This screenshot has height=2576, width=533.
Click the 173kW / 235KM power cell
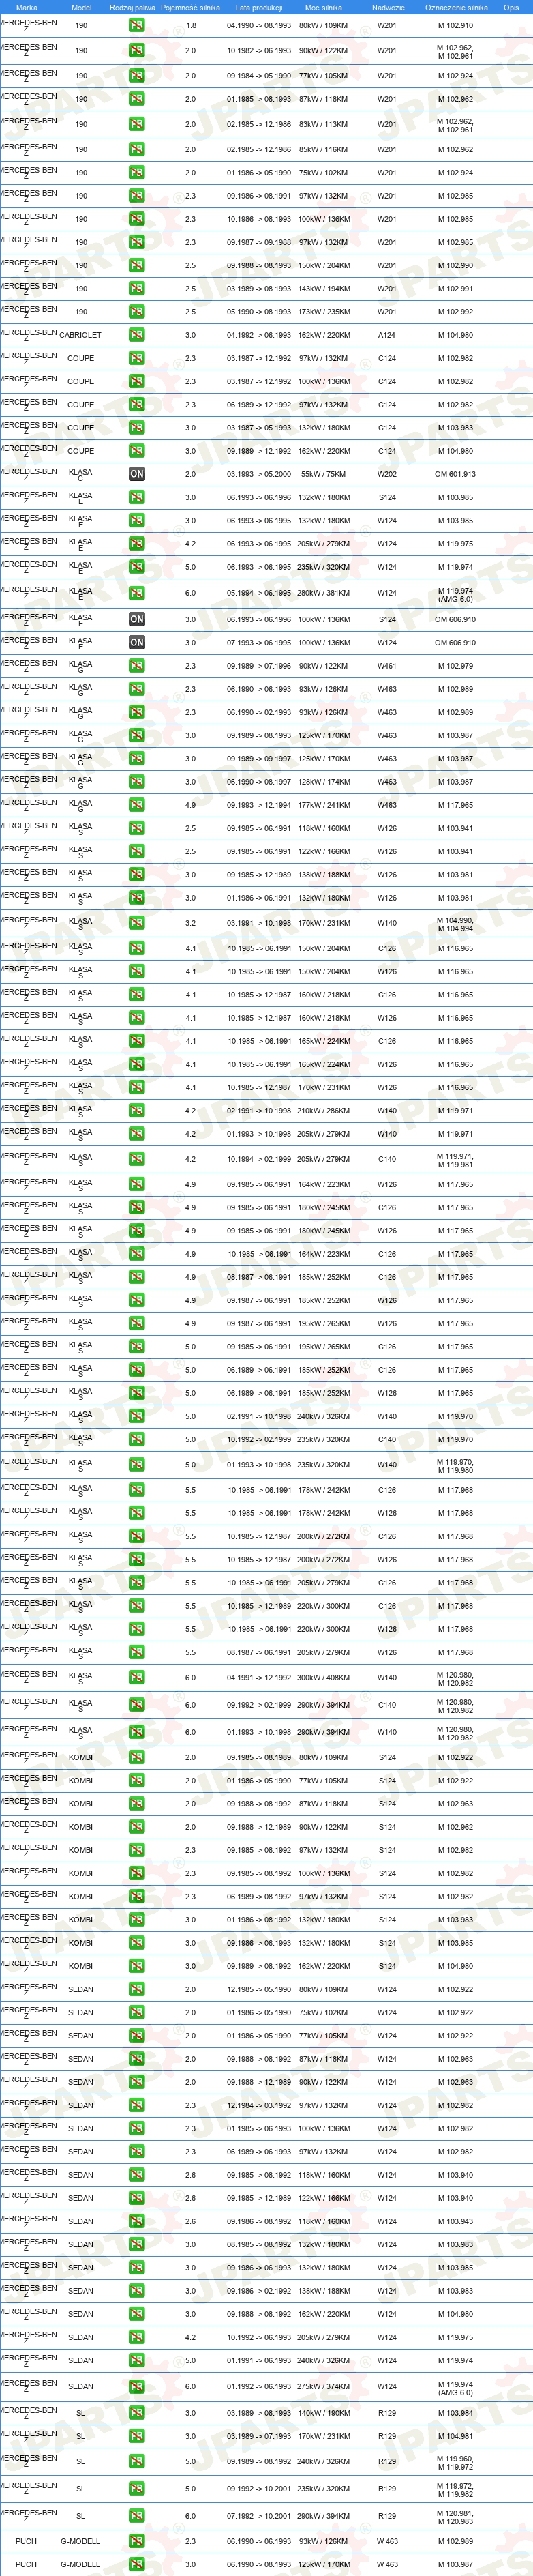(324, 311)
